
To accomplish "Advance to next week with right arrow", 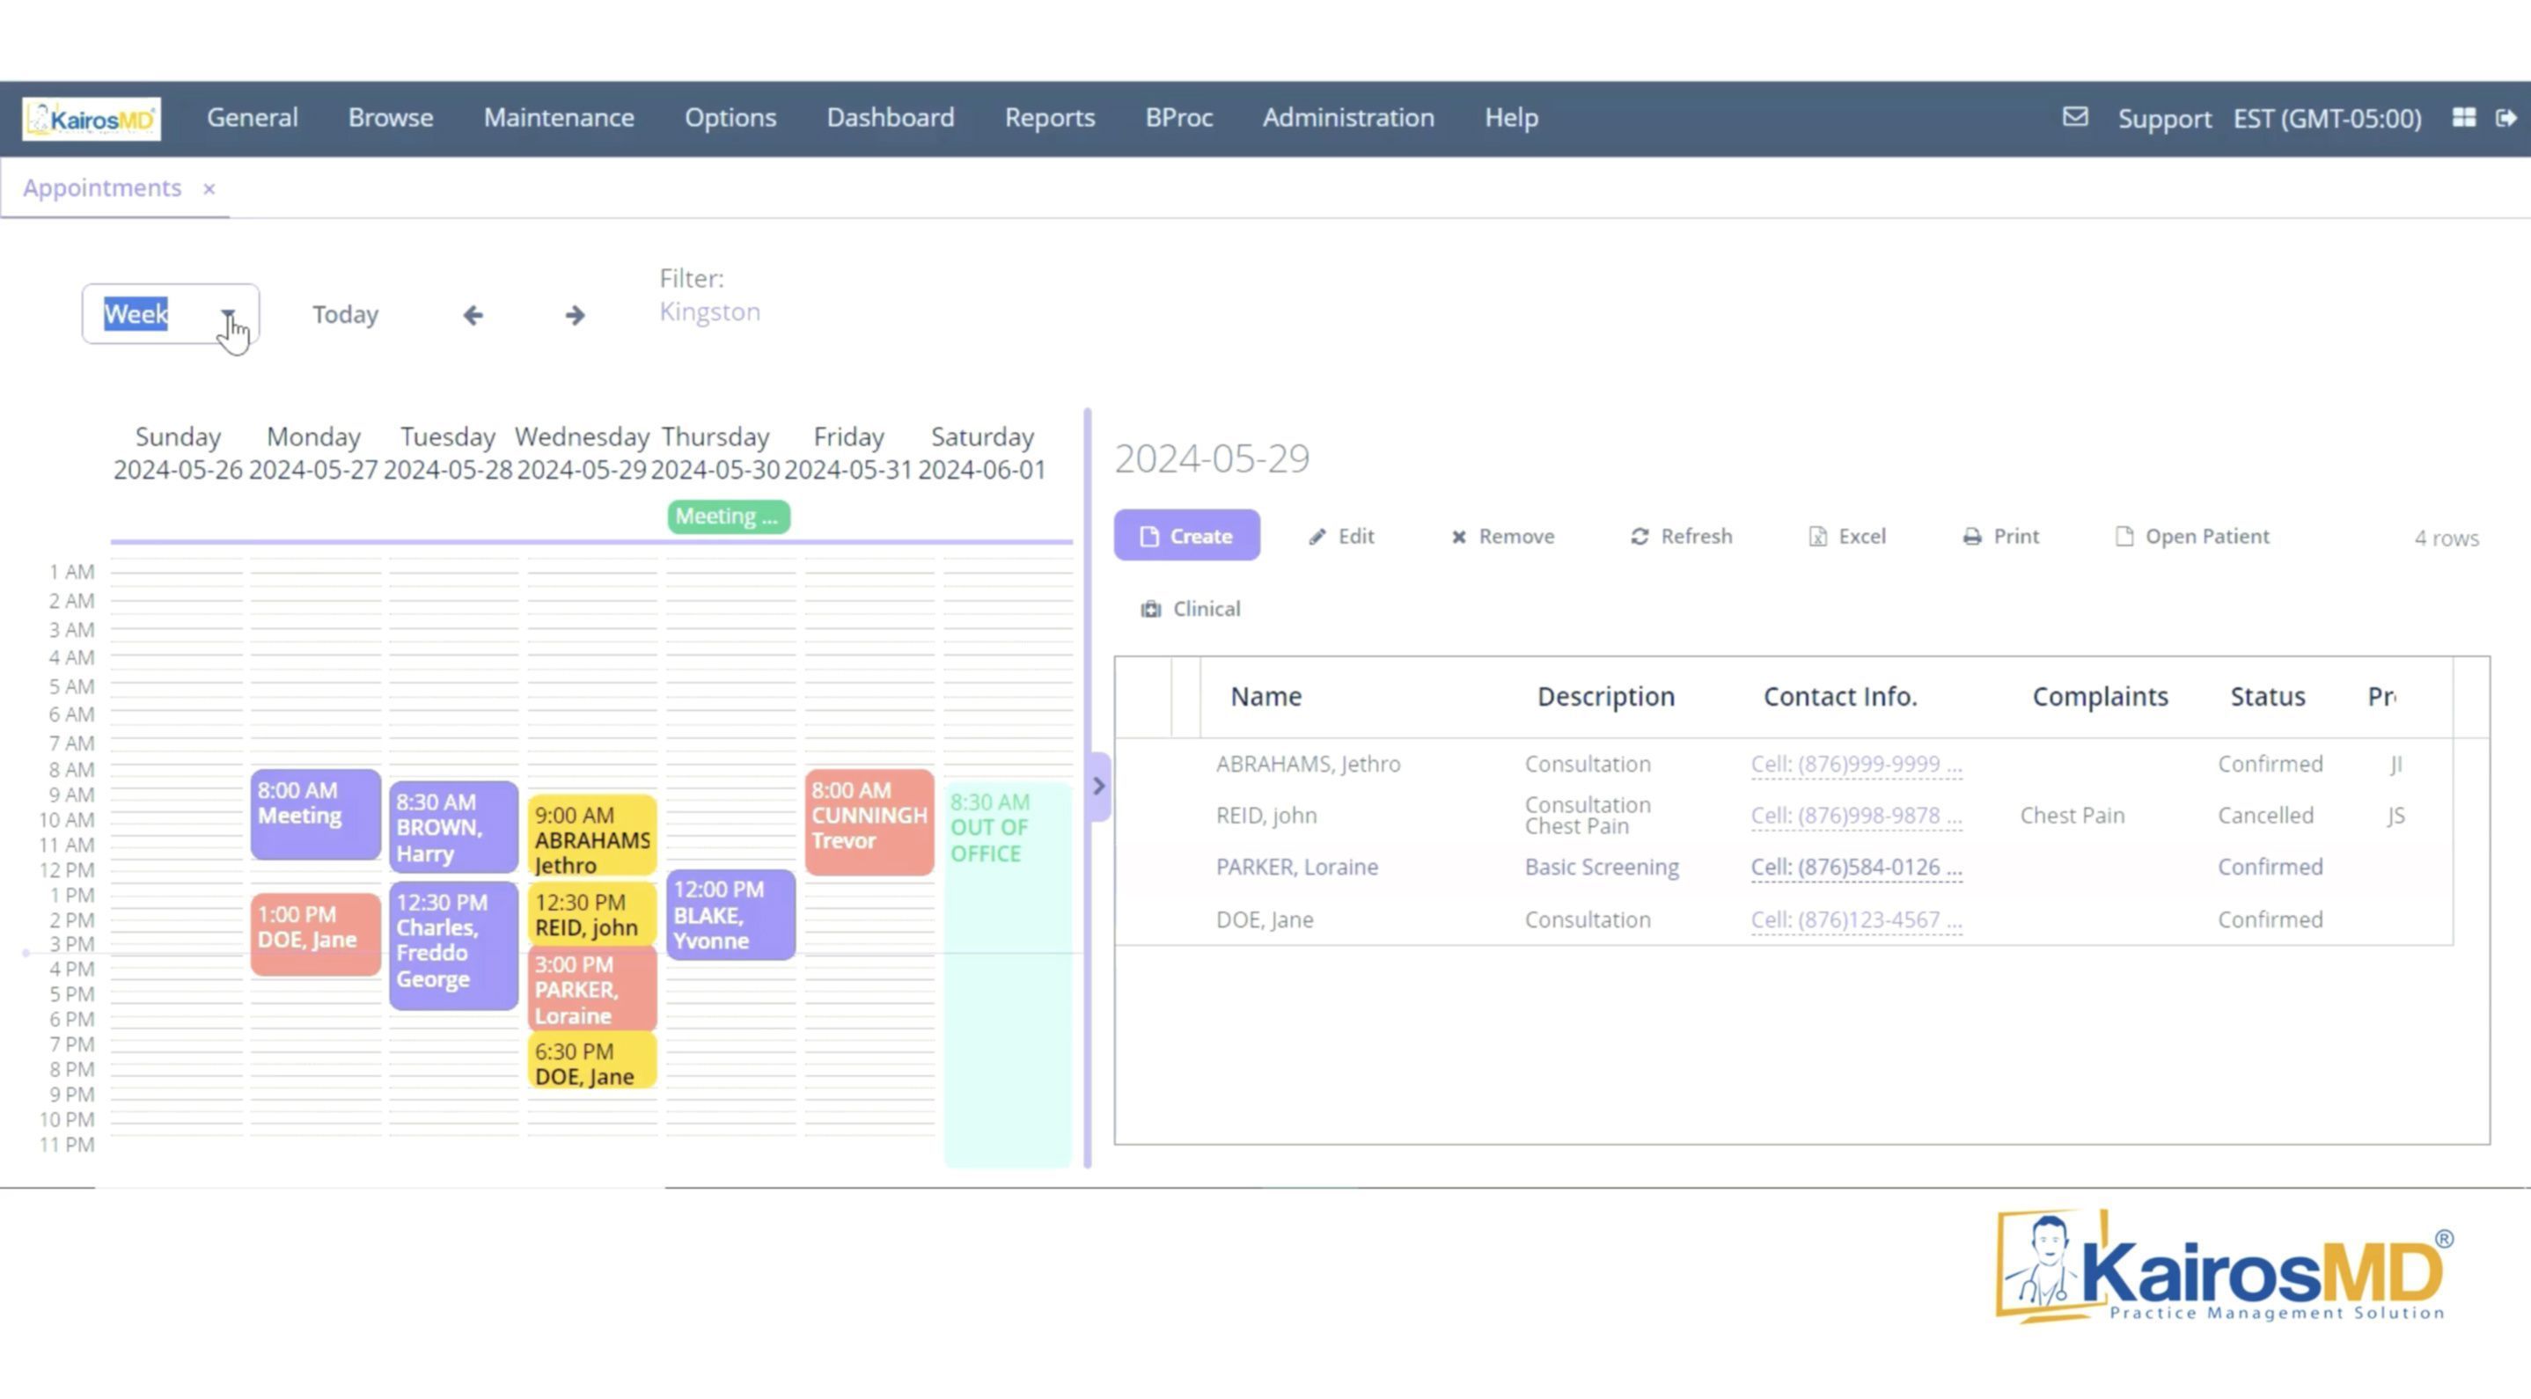I will (575, 314).
